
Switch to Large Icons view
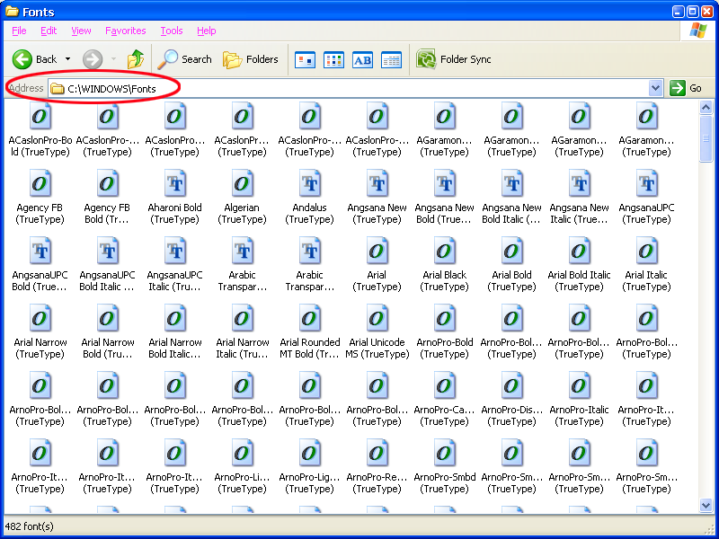click(x=306, y=60)
